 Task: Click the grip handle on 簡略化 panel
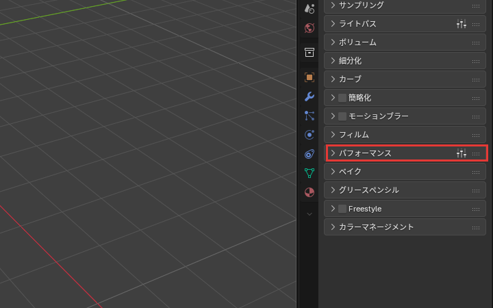pos(476,99)
